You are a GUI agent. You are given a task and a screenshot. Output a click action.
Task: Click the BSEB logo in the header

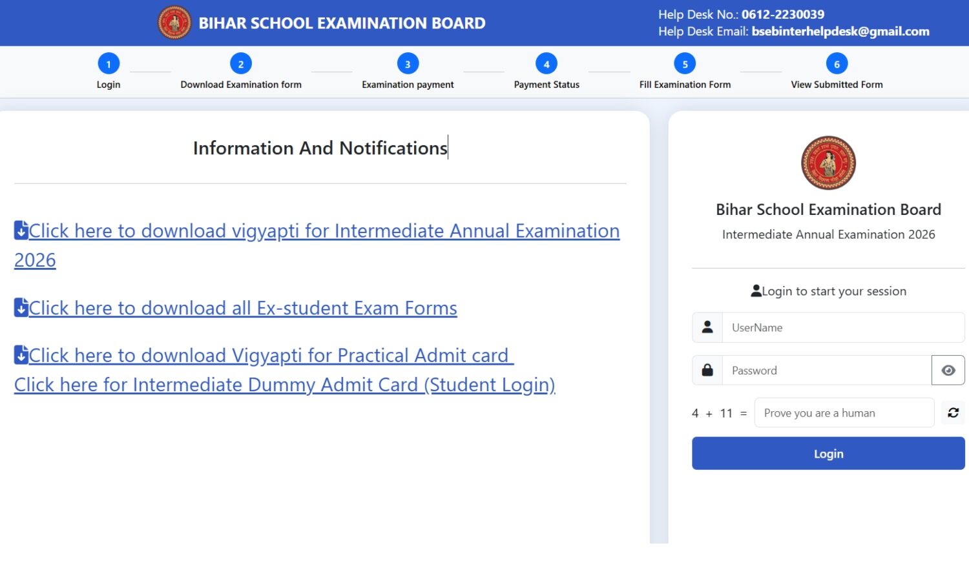click(174, 23)
